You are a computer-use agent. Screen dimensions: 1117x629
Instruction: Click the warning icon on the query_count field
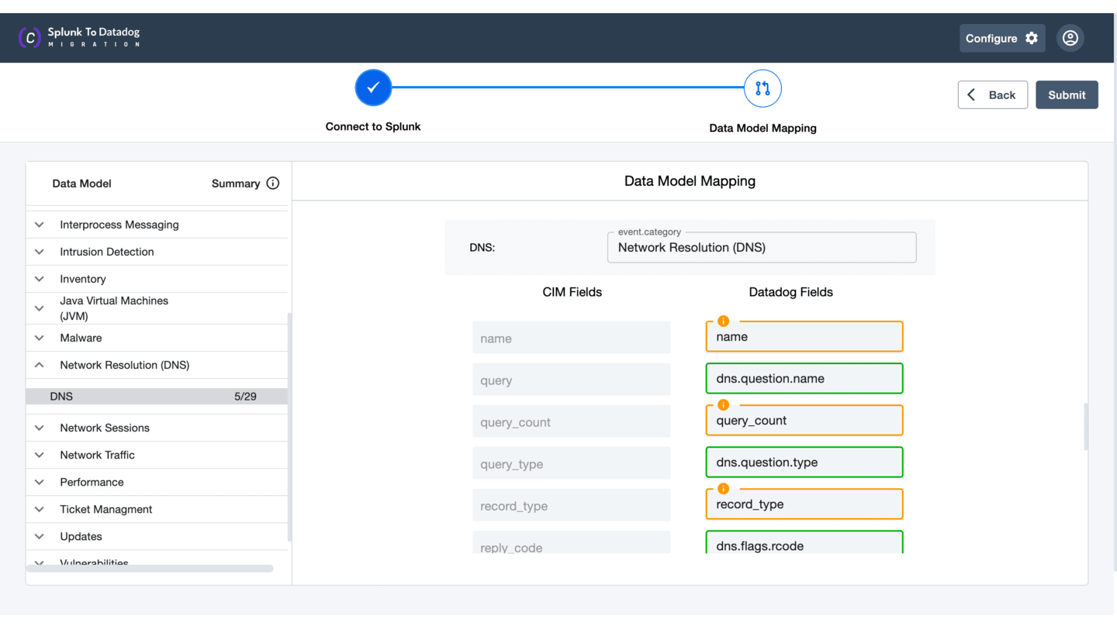pyautogui.click(x=723, y=404)
